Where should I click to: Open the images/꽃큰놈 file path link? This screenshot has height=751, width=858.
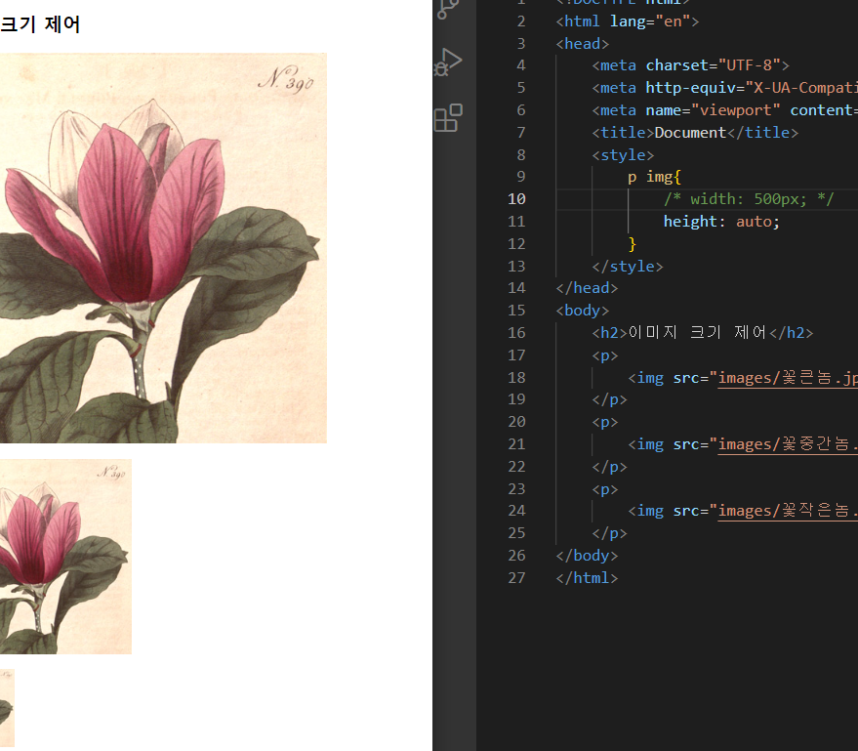(788, 378)
